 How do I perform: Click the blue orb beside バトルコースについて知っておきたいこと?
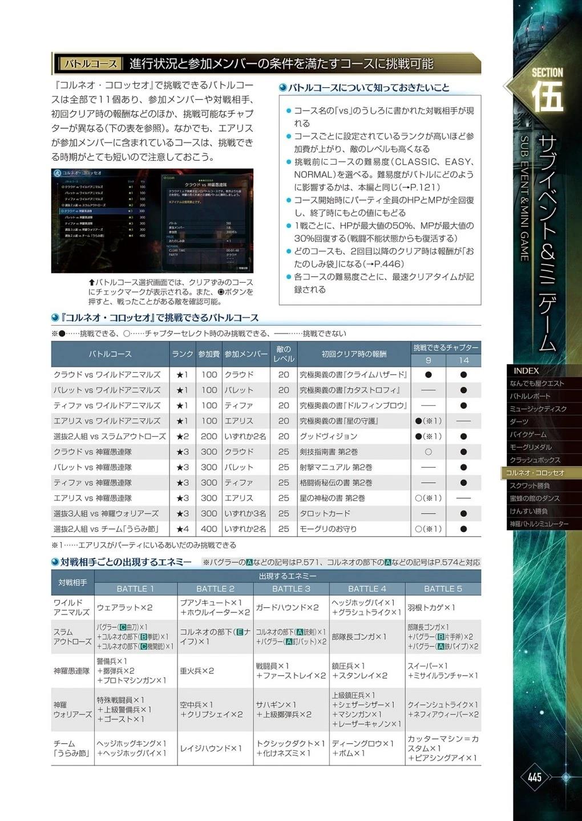point(282,88)
